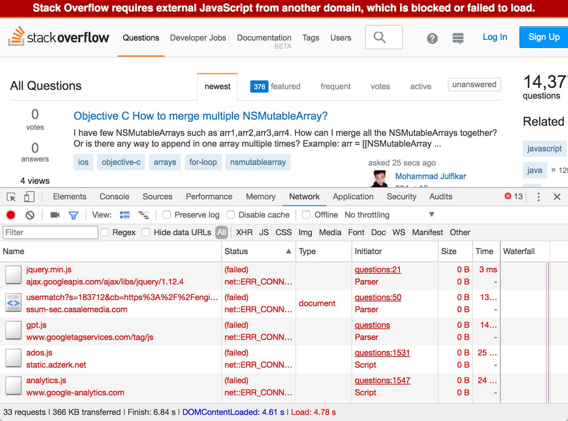Select the DevTools inspect element cursor icon
The height and width of the screenshot is (421, 568).
click(x=11, y=197)
